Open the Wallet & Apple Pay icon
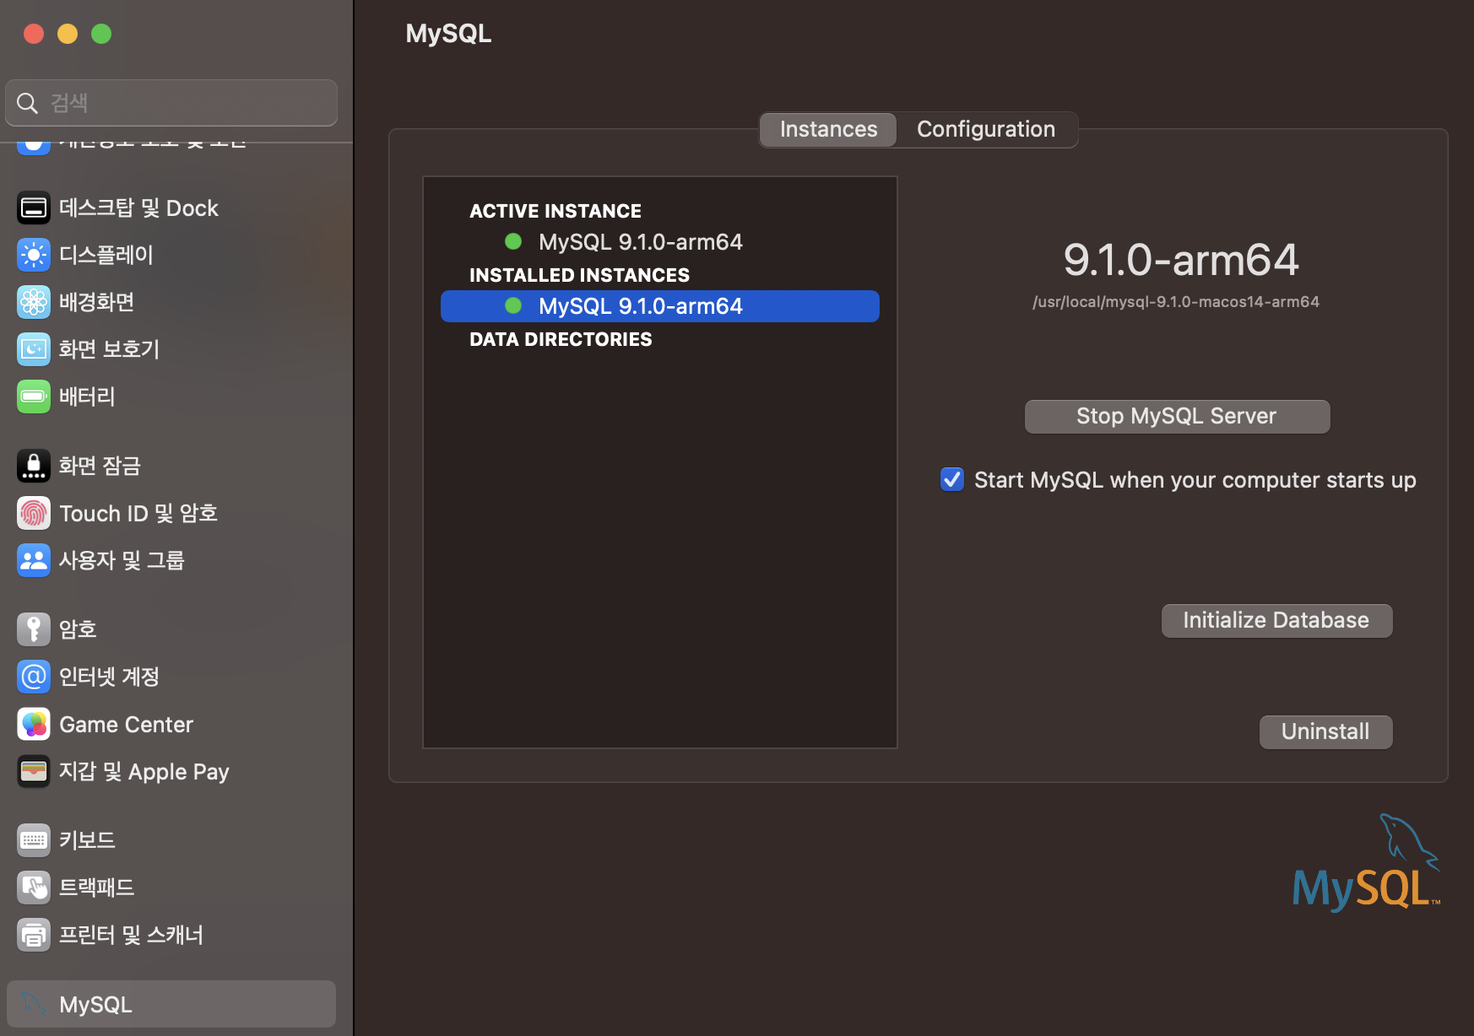The height and width of the screenshot is (1036, 1474). (x=34, y=771)
